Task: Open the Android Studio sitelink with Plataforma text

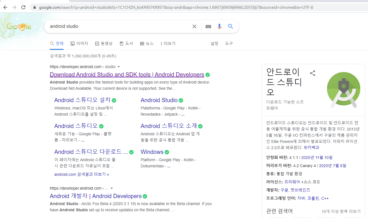Action: pyautogui.click(x=159, y=100)
